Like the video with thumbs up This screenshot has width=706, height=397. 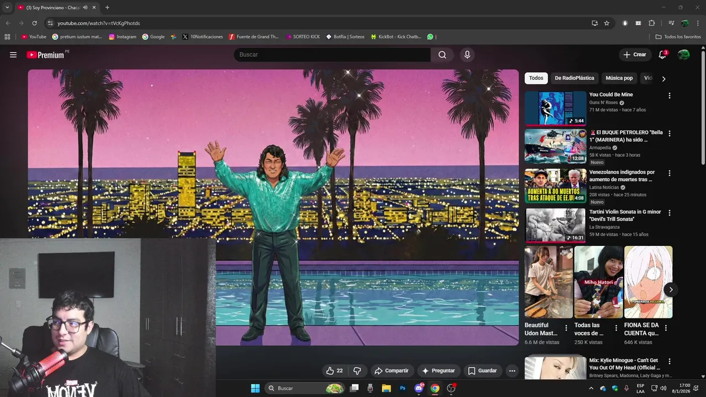334,371
